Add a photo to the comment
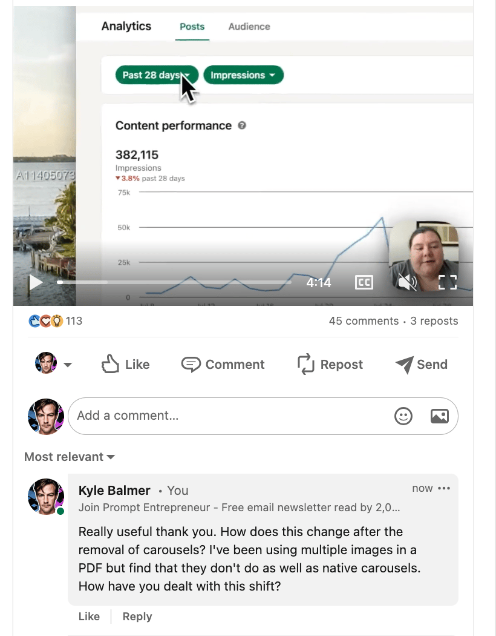The image size is (496, 636). (439, 416)
